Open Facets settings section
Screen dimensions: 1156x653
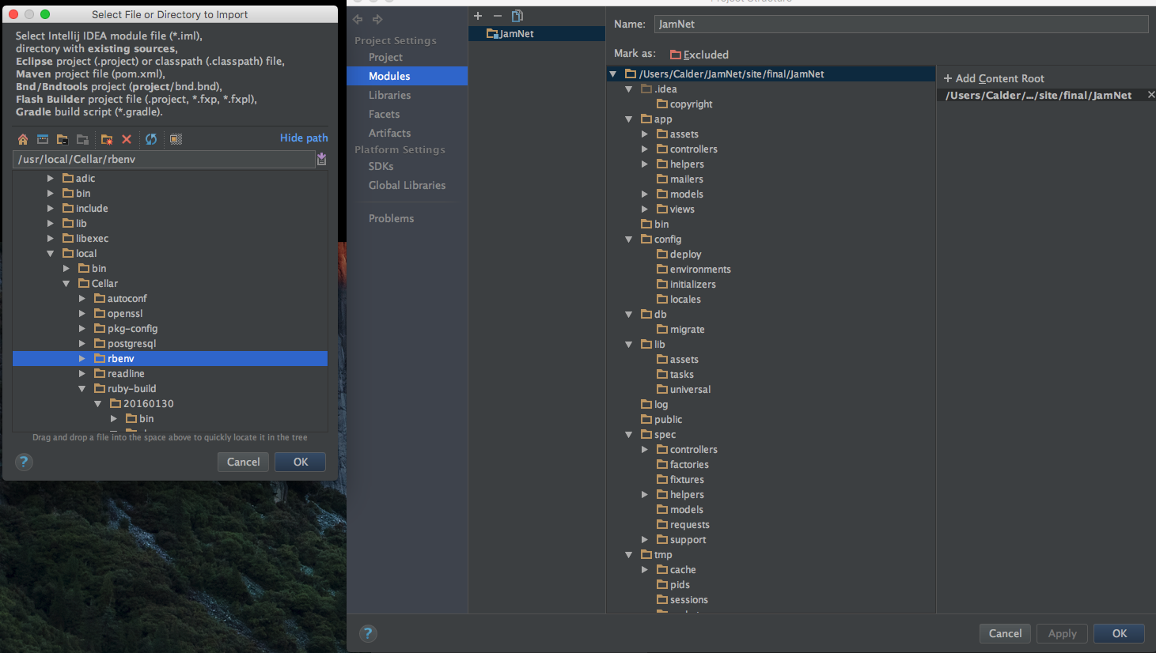tap(384, 114)
